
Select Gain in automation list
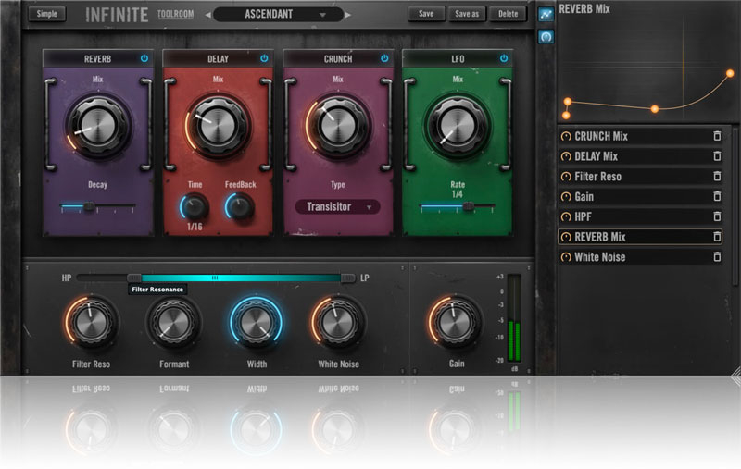[x=640, y=197]
